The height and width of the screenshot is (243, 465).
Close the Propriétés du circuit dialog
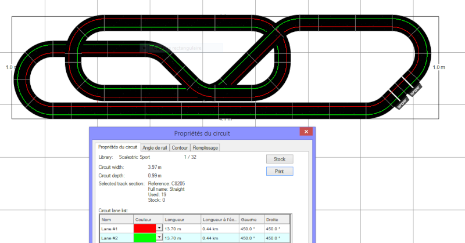tap(306, 133)
